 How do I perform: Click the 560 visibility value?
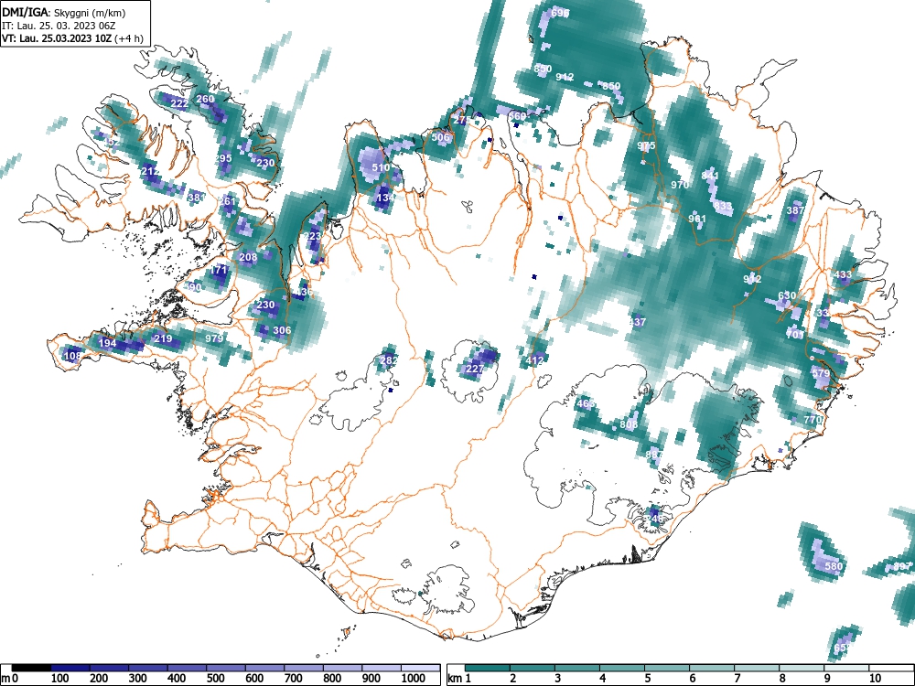[517, 115]
